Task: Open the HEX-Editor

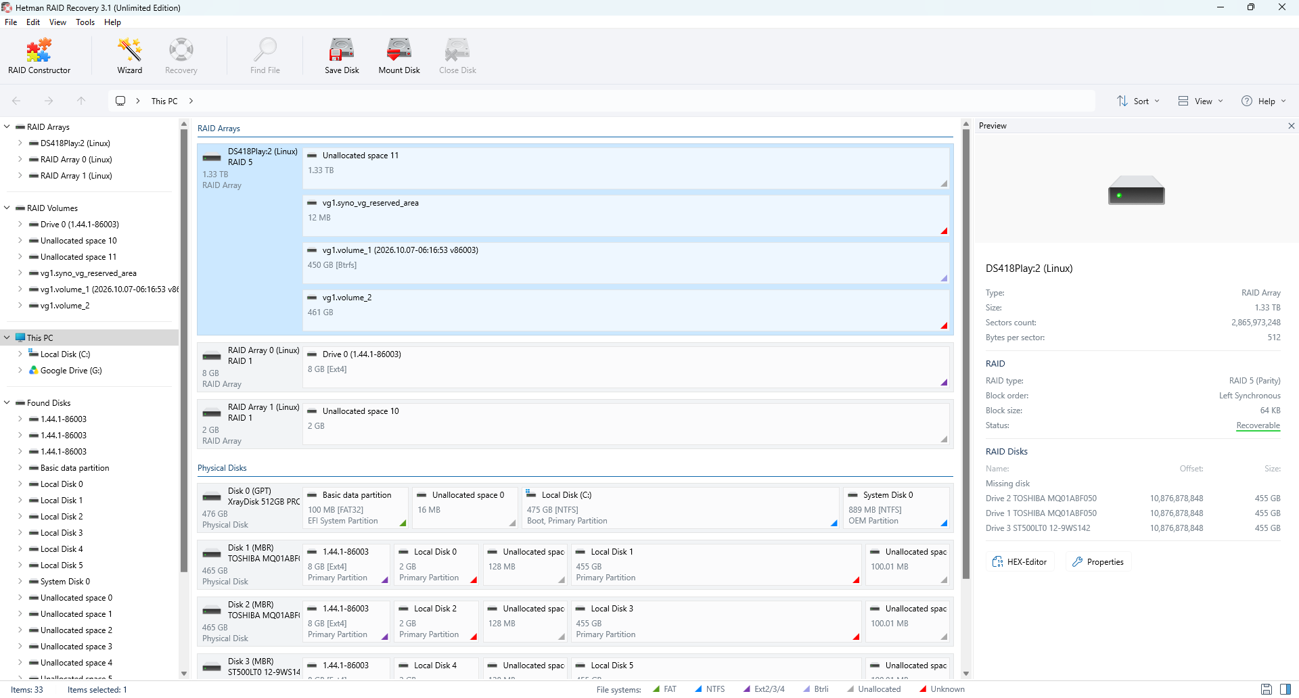Action: pos(1020,562)
